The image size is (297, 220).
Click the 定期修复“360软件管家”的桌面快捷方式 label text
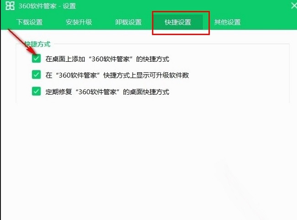[x=107, y=92]
